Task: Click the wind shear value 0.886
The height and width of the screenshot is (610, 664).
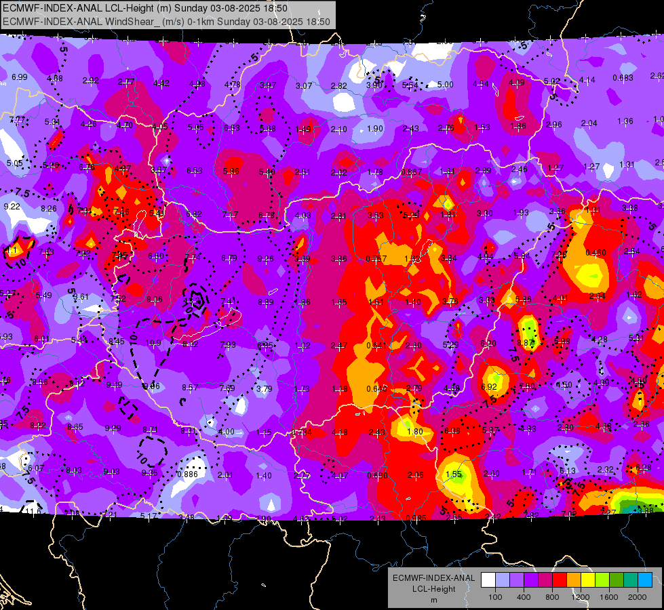Action: [x=188, y=474]
